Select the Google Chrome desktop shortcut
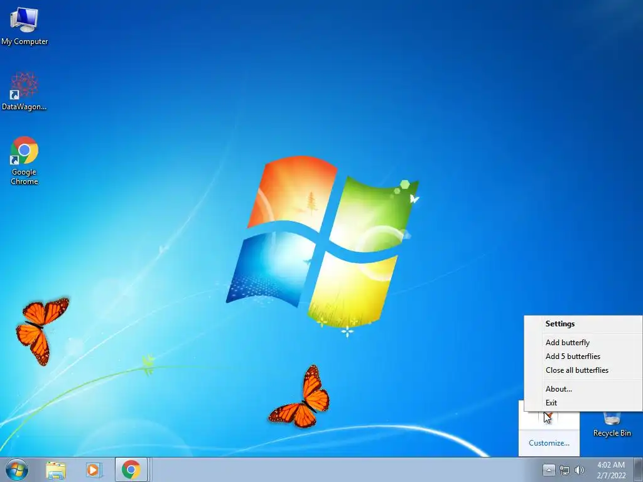The height and width of the screenshot is (482, 643). (x=24, y=160)
